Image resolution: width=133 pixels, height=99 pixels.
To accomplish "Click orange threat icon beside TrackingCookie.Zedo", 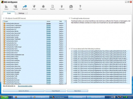I will click(4, 78).
